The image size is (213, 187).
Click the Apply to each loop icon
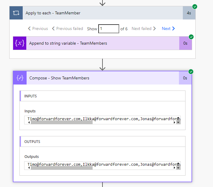[16, 13]
